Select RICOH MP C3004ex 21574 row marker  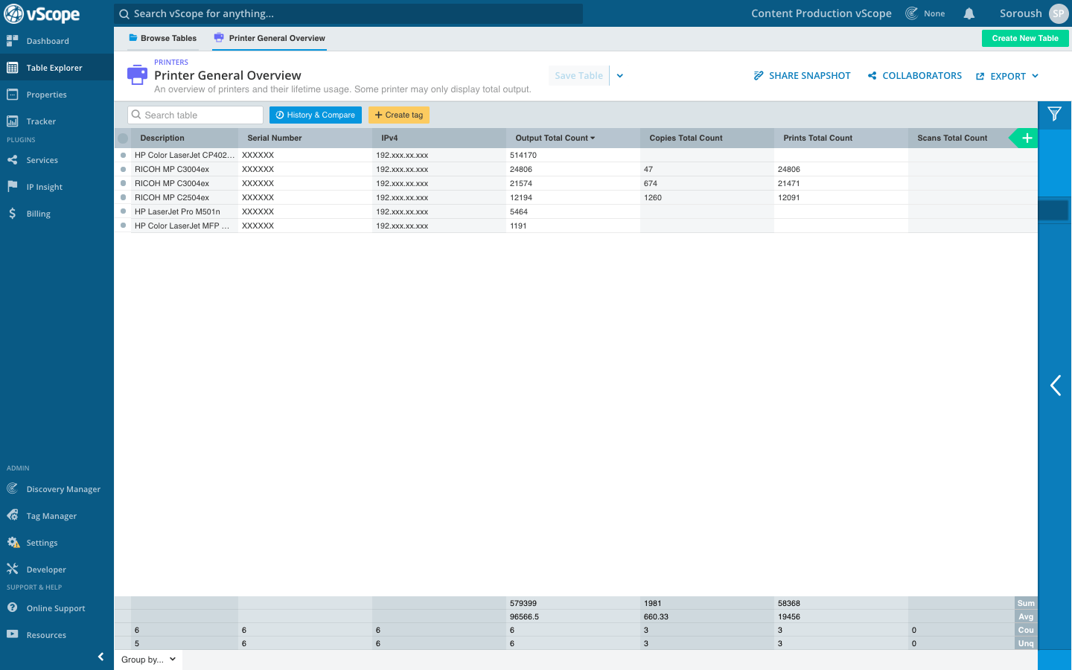[x=123, y=183]
